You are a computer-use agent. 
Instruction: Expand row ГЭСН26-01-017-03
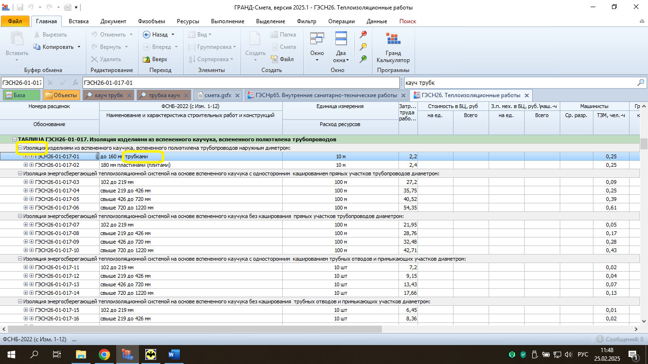click(x=26, y=182)
